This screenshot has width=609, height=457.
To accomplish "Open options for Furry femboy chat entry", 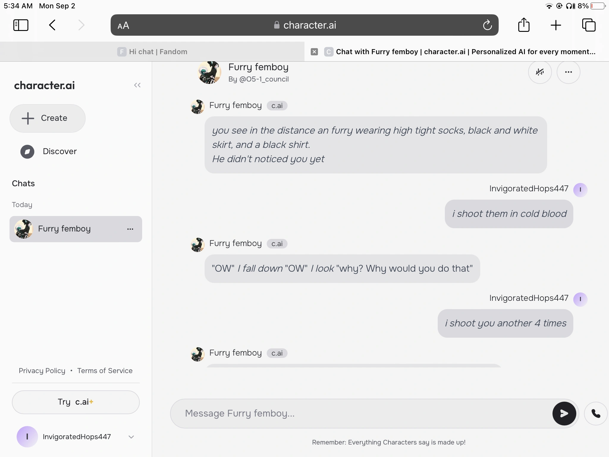I will coord(131,229).
